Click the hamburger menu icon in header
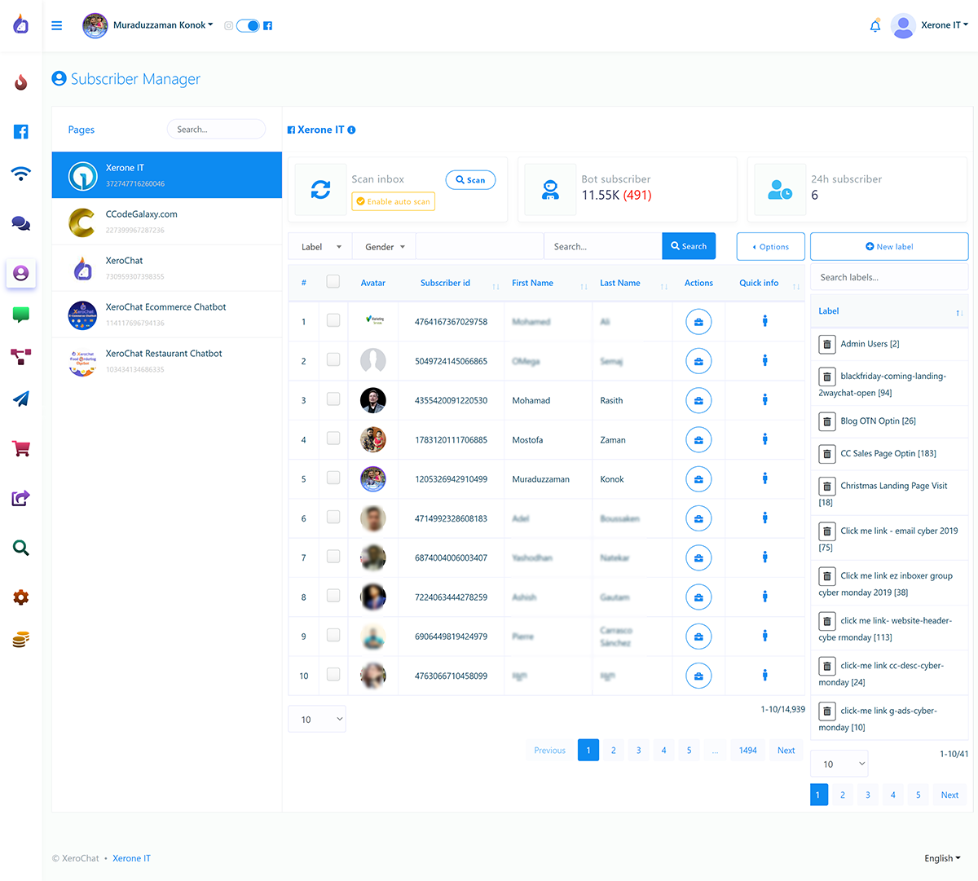 pyautogui.click(x=57, y=25)
